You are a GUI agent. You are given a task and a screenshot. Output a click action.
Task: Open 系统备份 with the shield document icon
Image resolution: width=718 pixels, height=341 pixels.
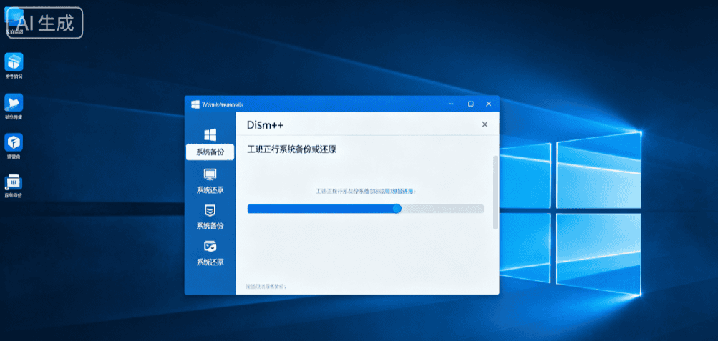tap(210, 217)
